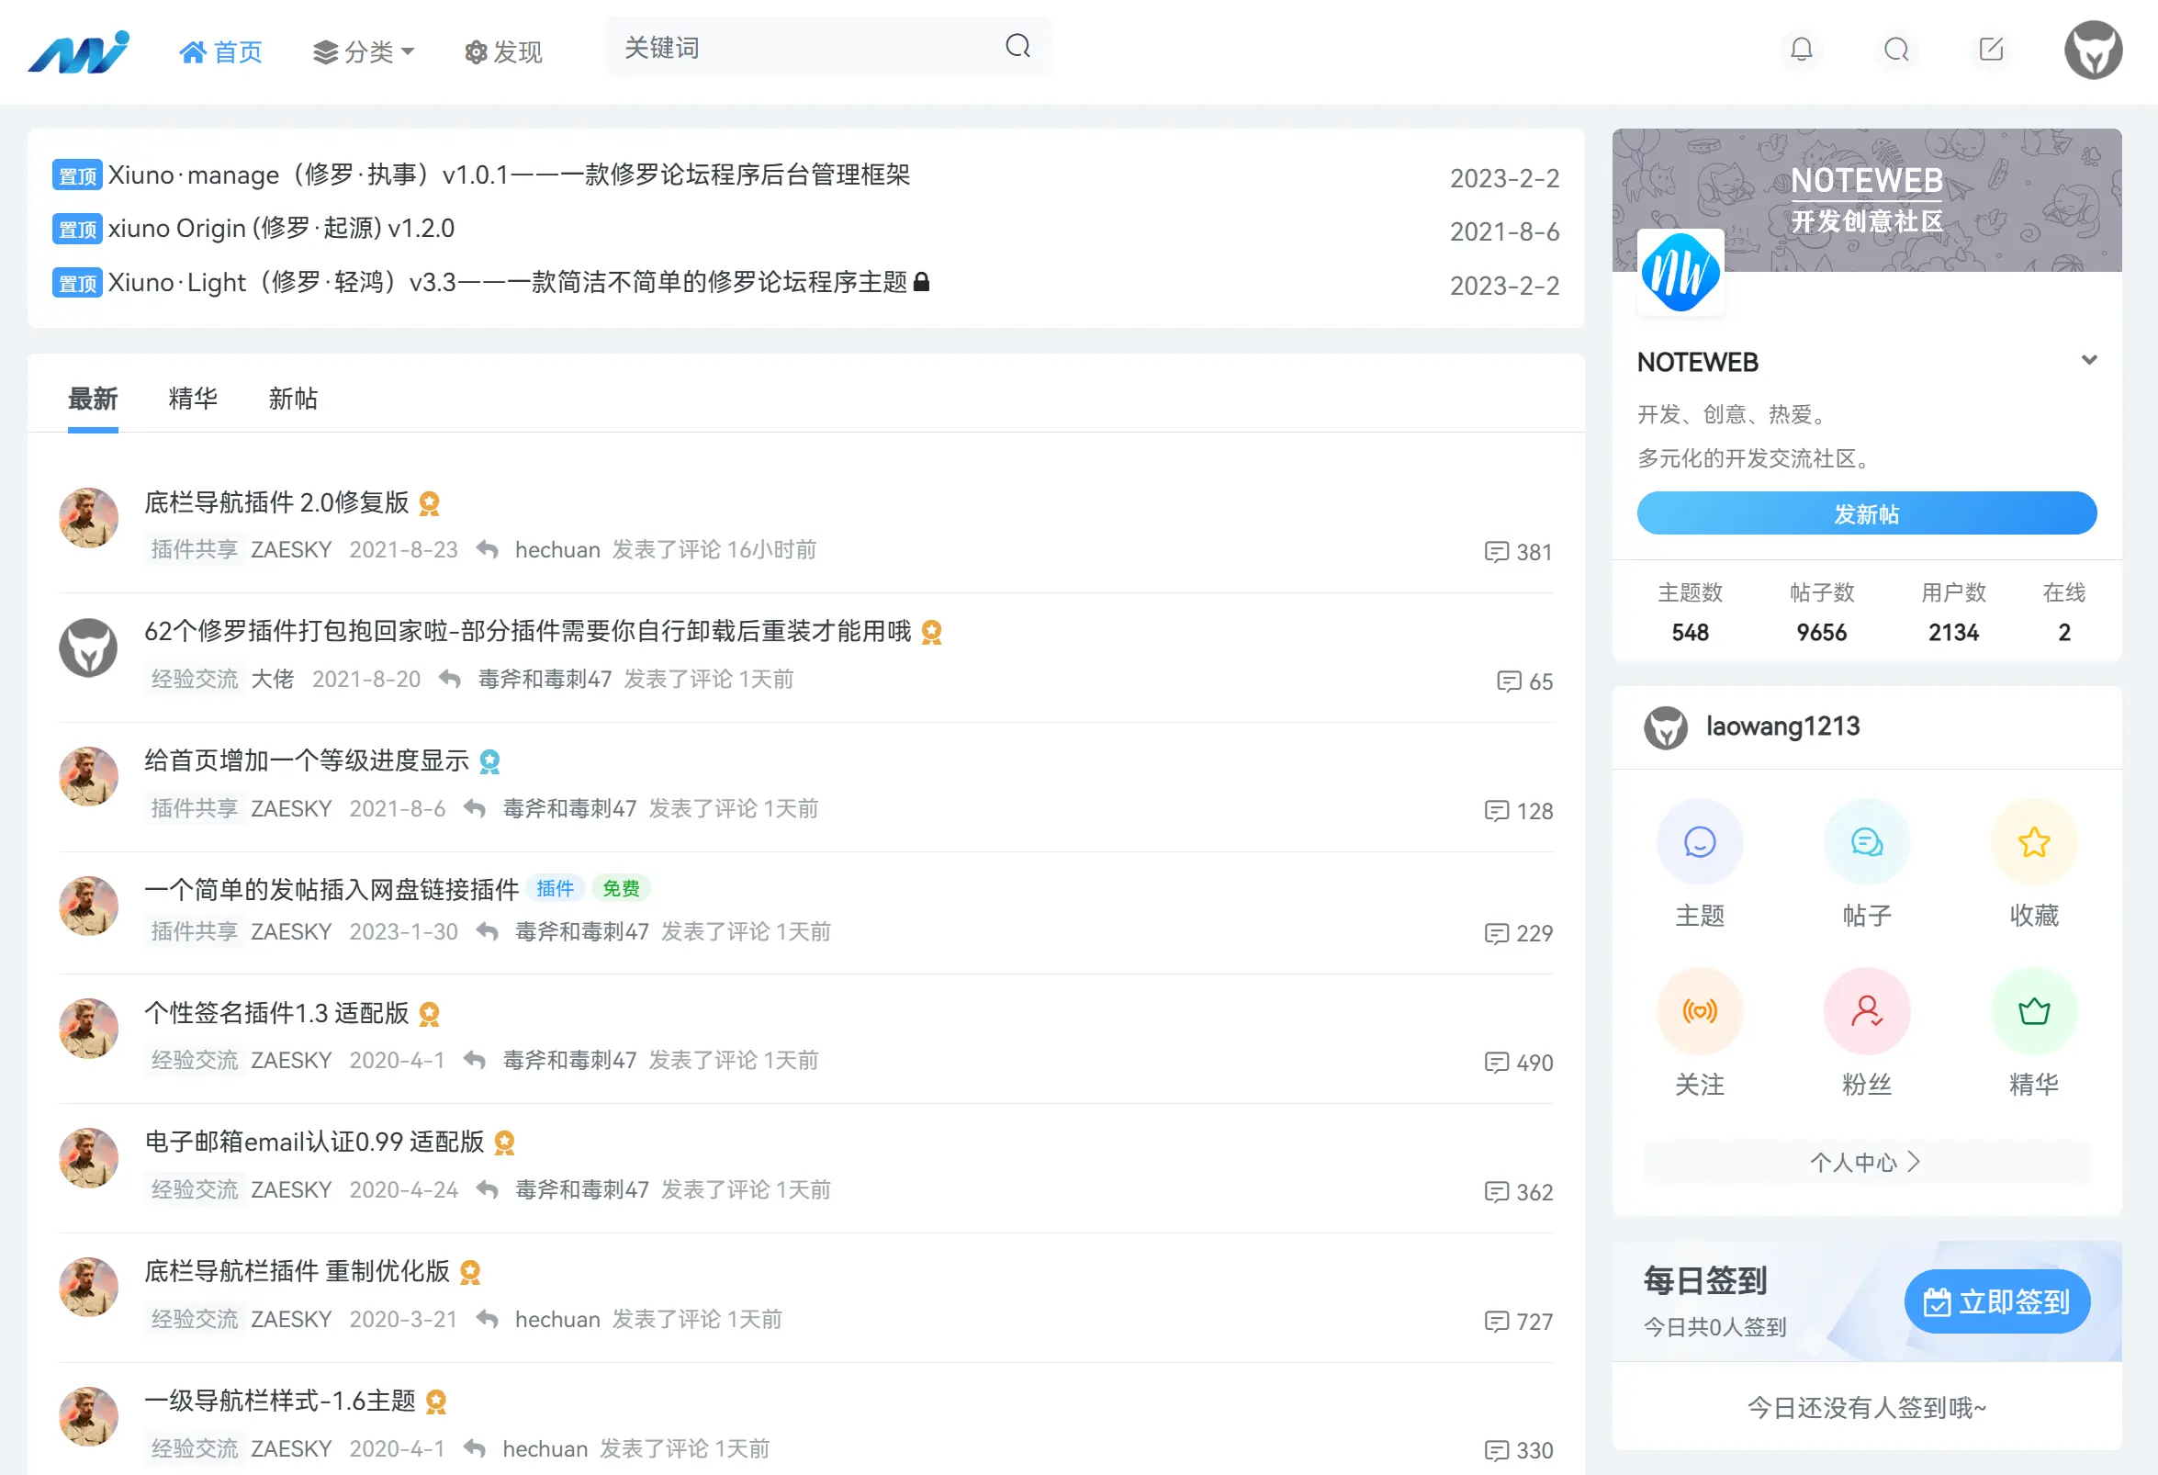The image size is (2158, 1475).
Task: Open 个人中心 personal center arrow link
Action: (1865, 1162)
